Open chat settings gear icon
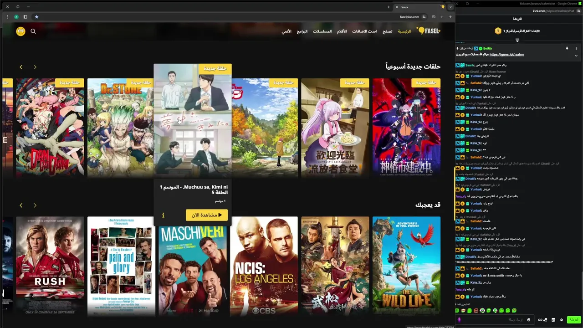Screen dimensions: 583x328 pos(562,320)
